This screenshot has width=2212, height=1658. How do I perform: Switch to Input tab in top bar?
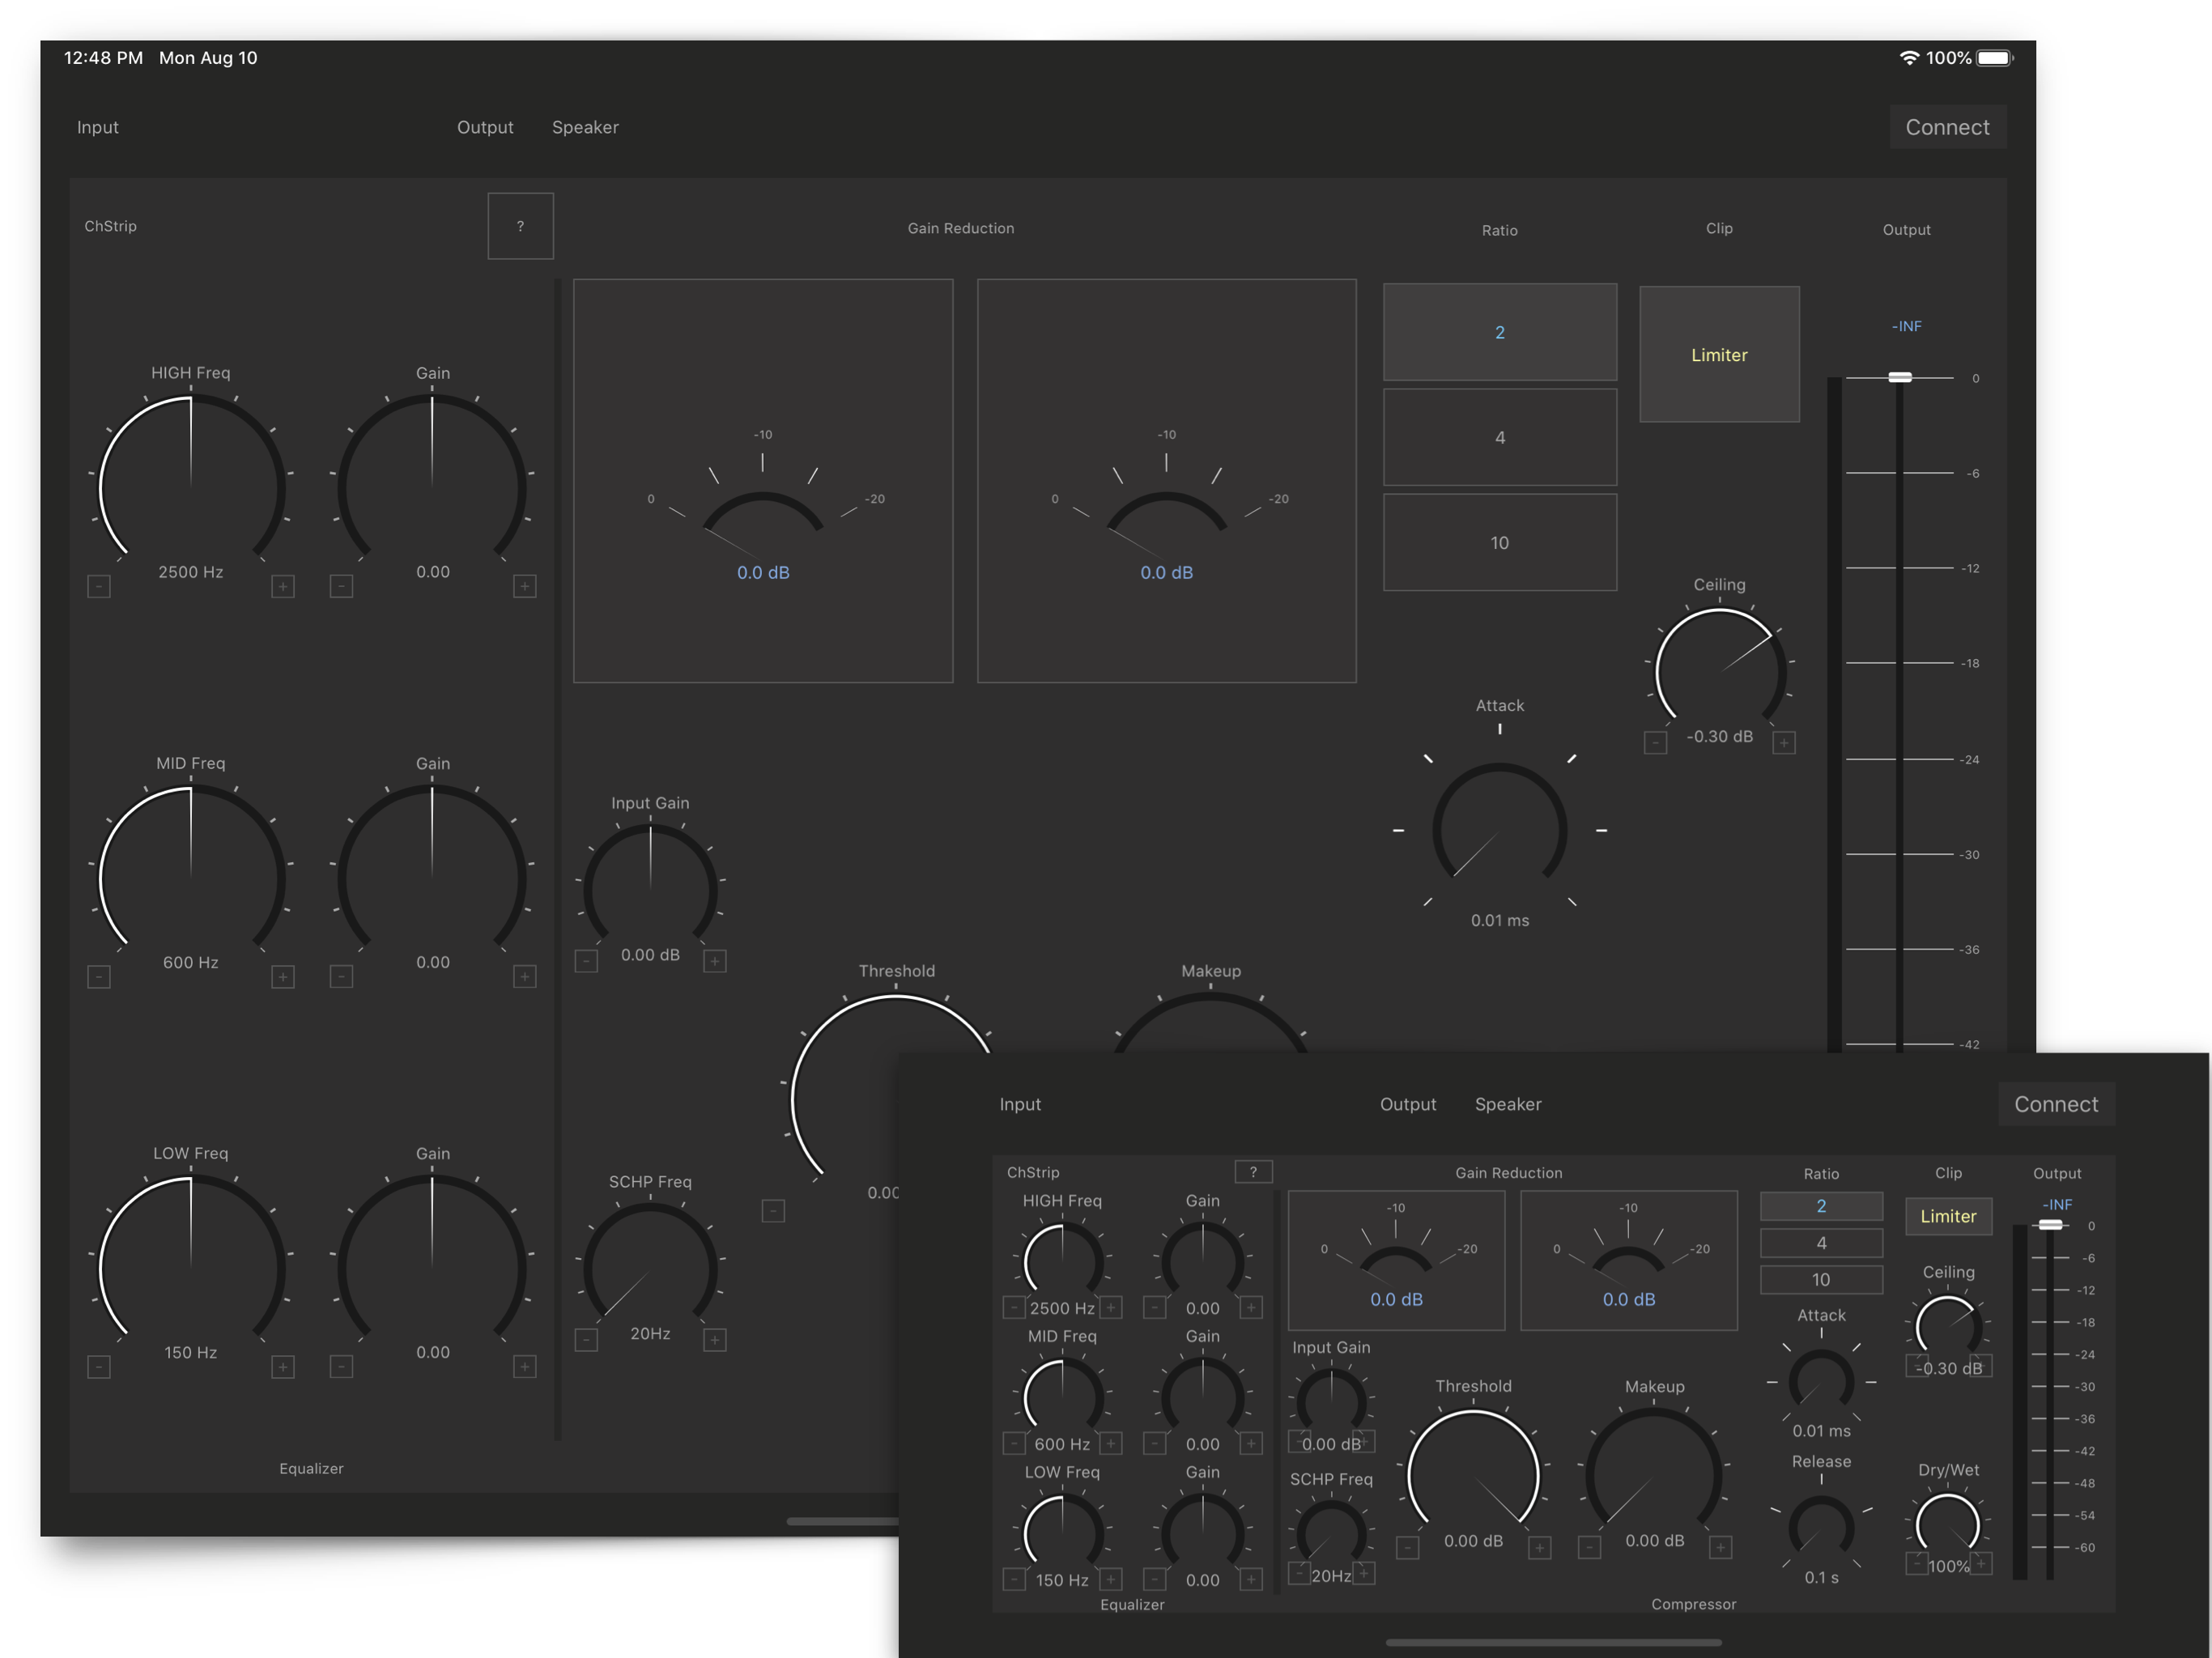click(98, 127)
